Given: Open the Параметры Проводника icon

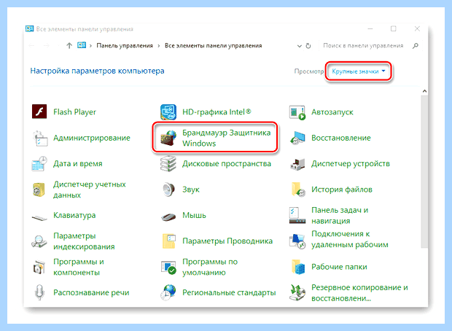Looking at the screenshot, I should (x=168, y=241).
